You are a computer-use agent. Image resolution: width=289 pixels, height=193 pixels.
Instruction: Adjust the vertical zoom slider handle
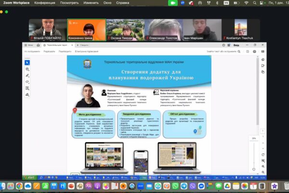coord(254,169)
